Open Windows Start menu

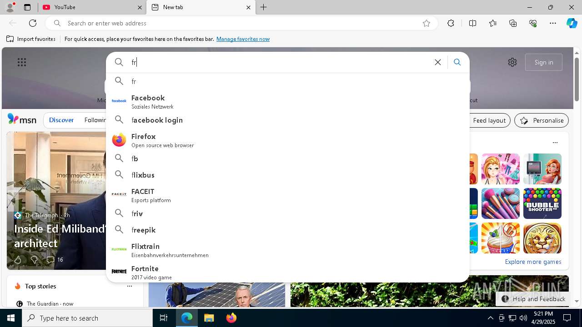click(11, 318)
